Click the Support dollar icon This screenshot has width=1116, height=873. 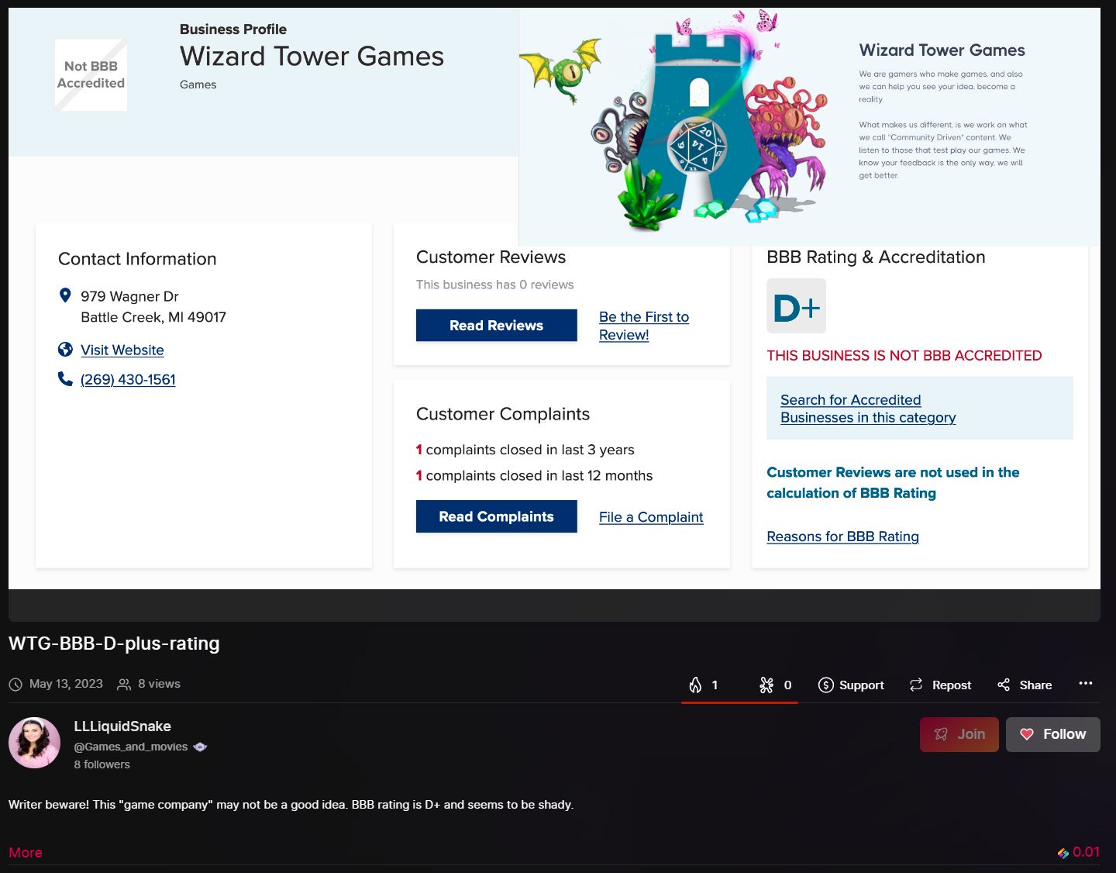[x=826, y=685]
